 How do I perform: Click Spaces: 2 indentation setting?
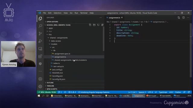click(x=142, y=92)
